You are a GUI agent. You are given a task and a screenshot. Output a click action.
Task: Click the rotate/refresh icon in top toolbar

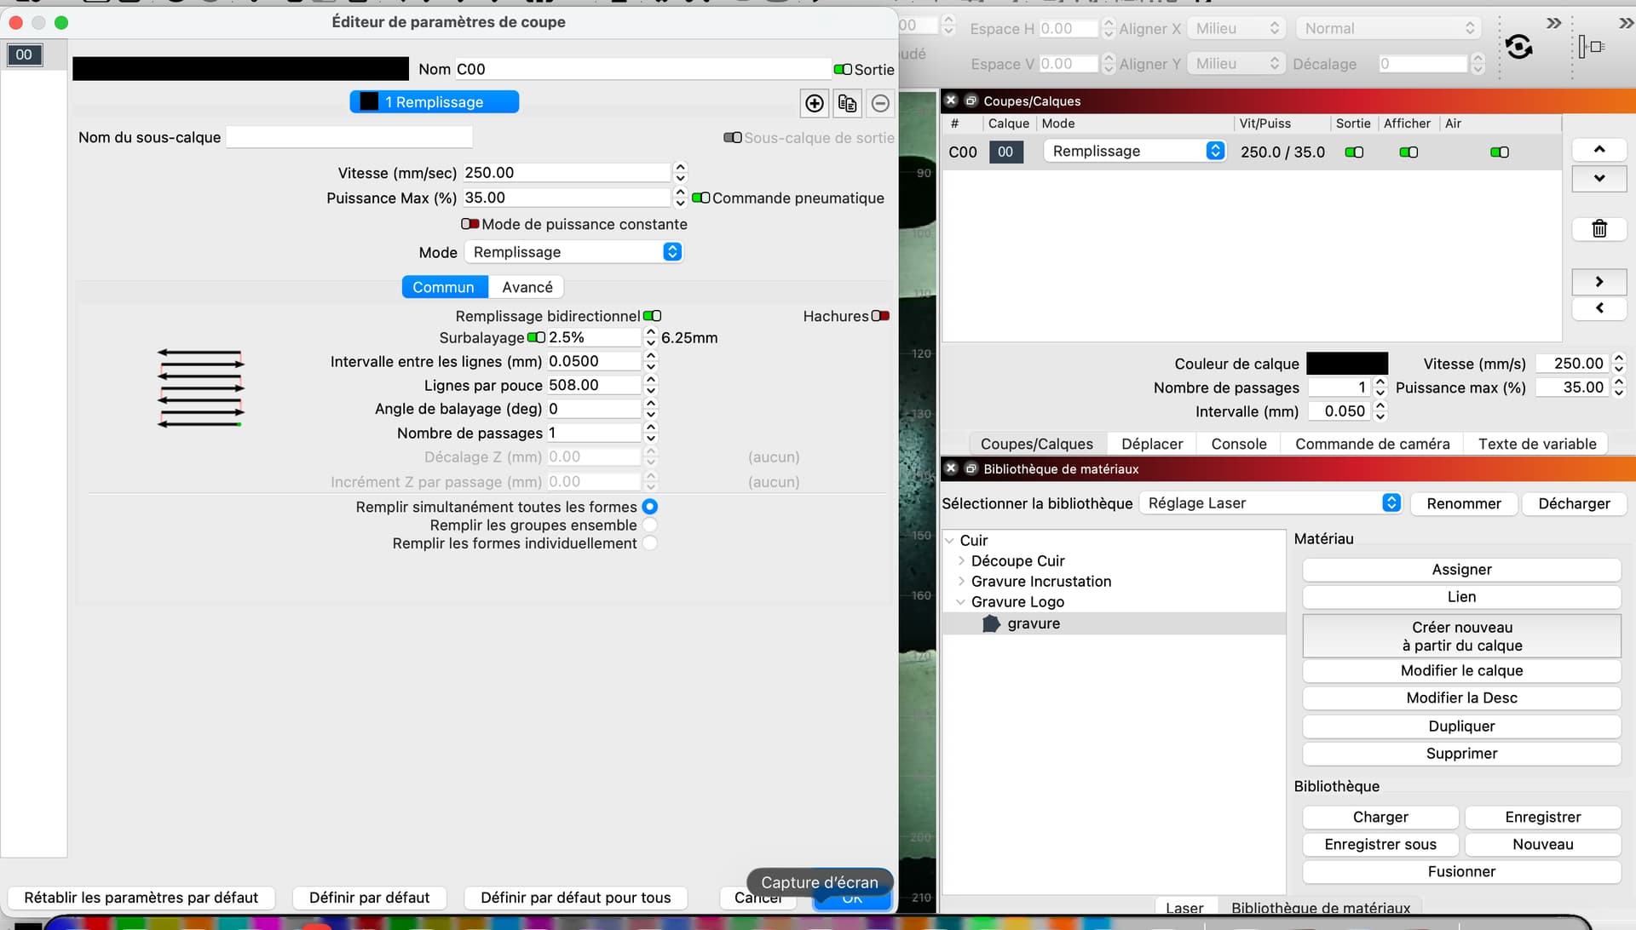1518,46
